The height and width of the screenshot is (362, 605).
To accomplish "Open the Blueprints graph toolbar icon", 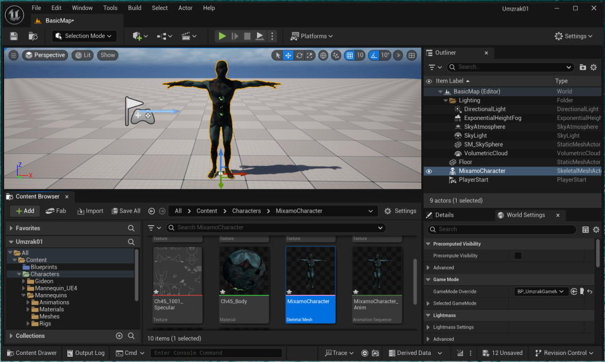I will point(164,36).
